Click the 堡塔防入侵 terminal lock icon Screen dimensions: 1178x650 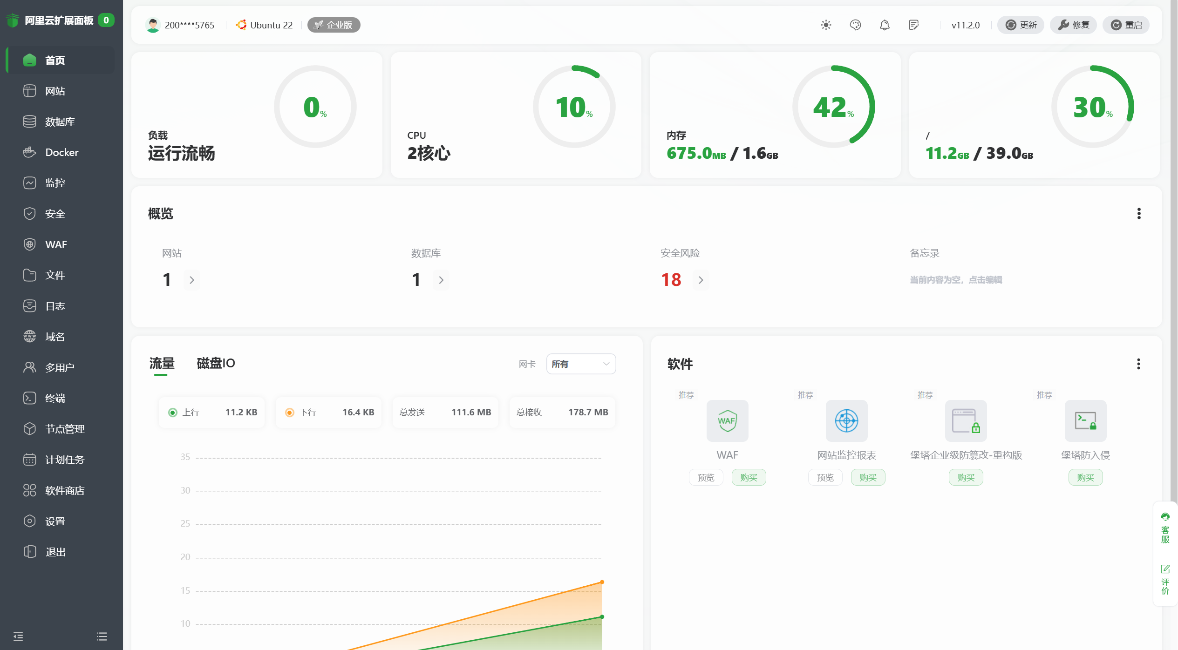tap(1085, 421)
